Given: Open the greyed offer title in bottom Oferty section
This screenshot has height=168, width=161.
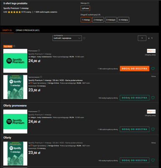Looking at the screenshot, I should tap(55, 143).
